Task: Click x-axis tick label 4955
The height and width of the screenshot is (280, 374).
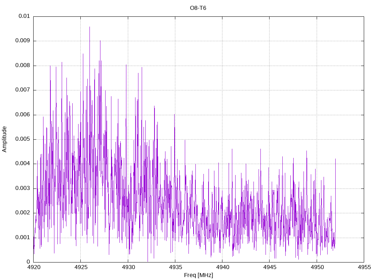Action: pyautogui.click(x=364, y=267)
